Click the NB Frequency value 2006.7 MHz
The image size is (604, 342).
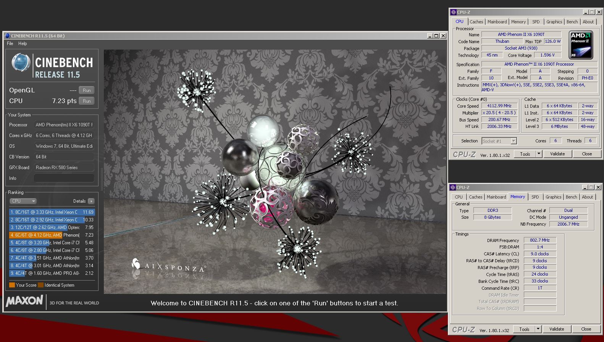coord(568,224)
